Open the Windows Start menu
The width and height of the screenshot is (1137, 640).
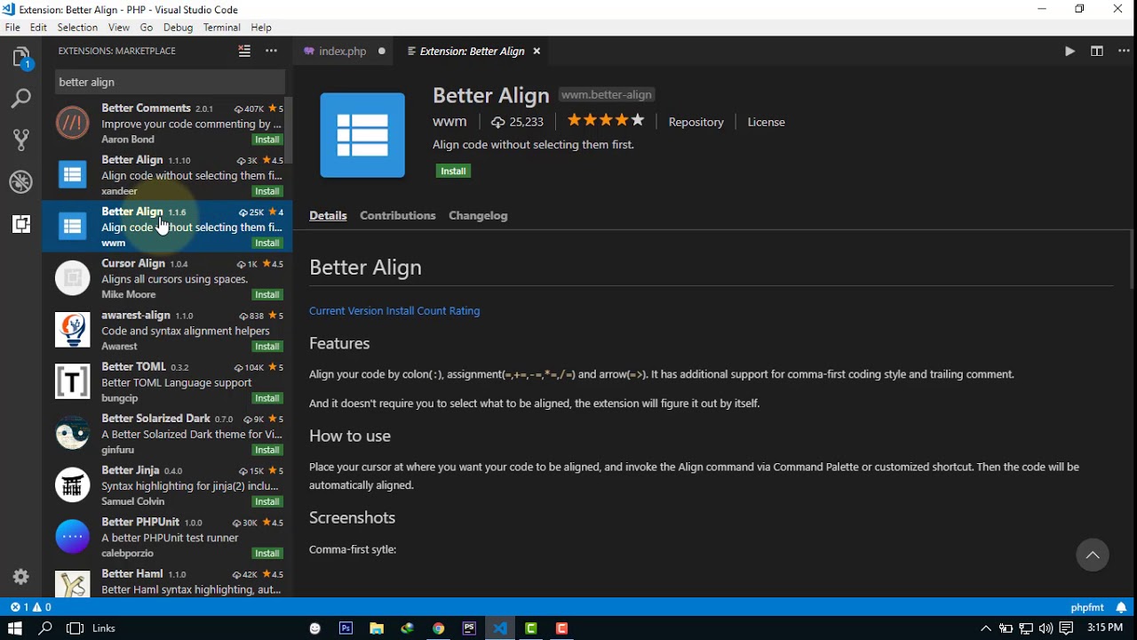pos(14,628)
